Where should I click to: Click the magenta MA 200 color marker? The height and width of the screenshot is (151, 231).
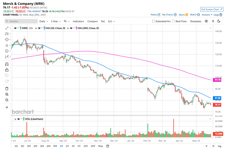(76, 28)
